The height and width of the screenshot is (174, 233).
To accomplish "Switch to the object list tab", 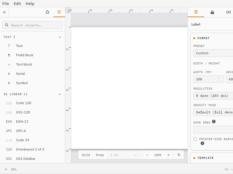I will click(x=59, y=12).
